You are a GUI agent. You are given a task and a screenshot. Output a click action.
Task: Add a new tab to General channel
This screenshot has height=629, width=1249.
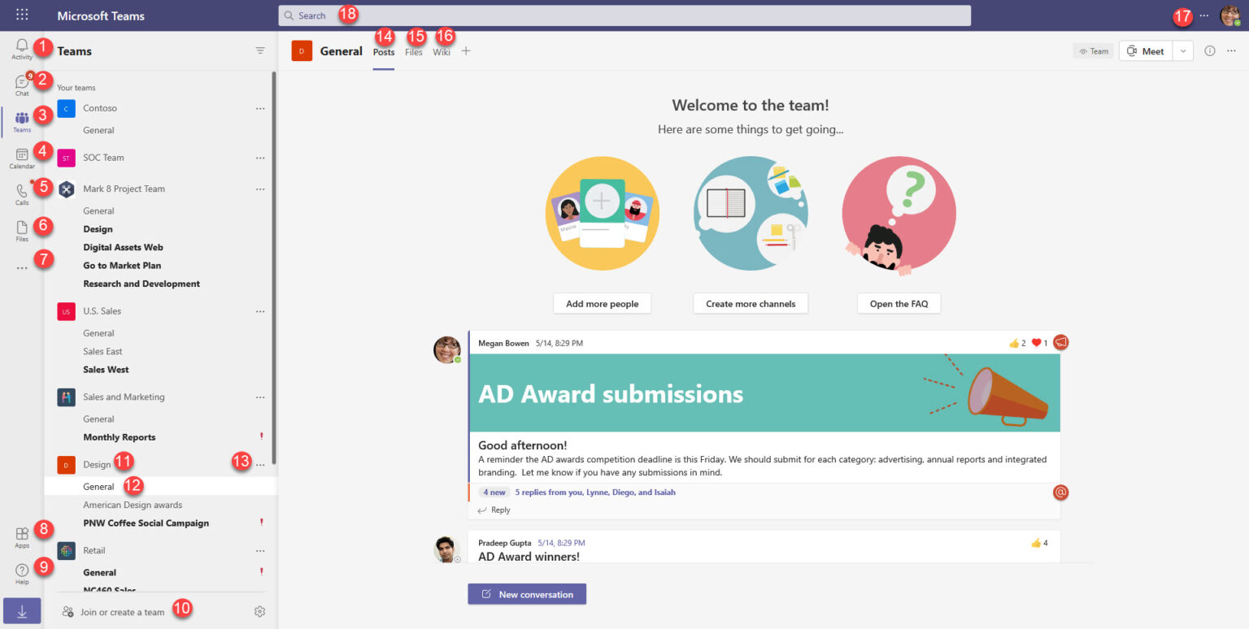[x=465, y=50]
